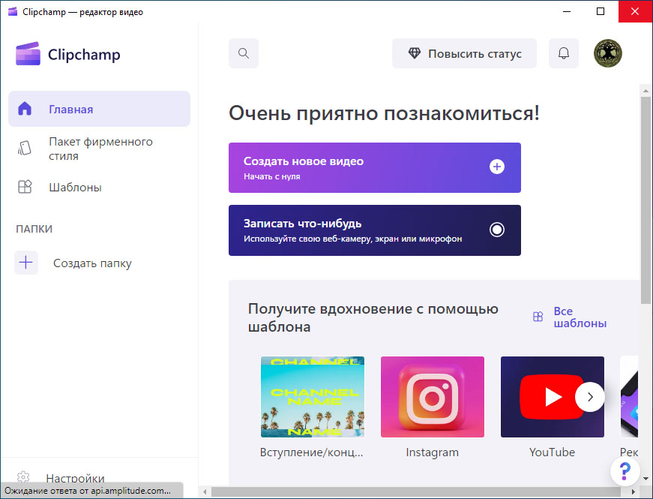
Task: Click the record circle on Записать что-нибудь
Action: tap(496, 230)
